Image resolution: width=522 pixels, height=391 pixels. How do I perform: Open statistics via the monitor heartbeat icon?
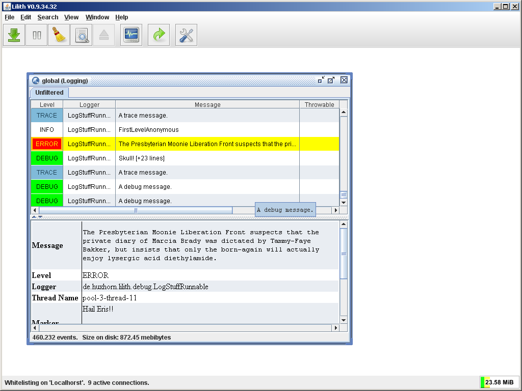(x=132, y=35)
